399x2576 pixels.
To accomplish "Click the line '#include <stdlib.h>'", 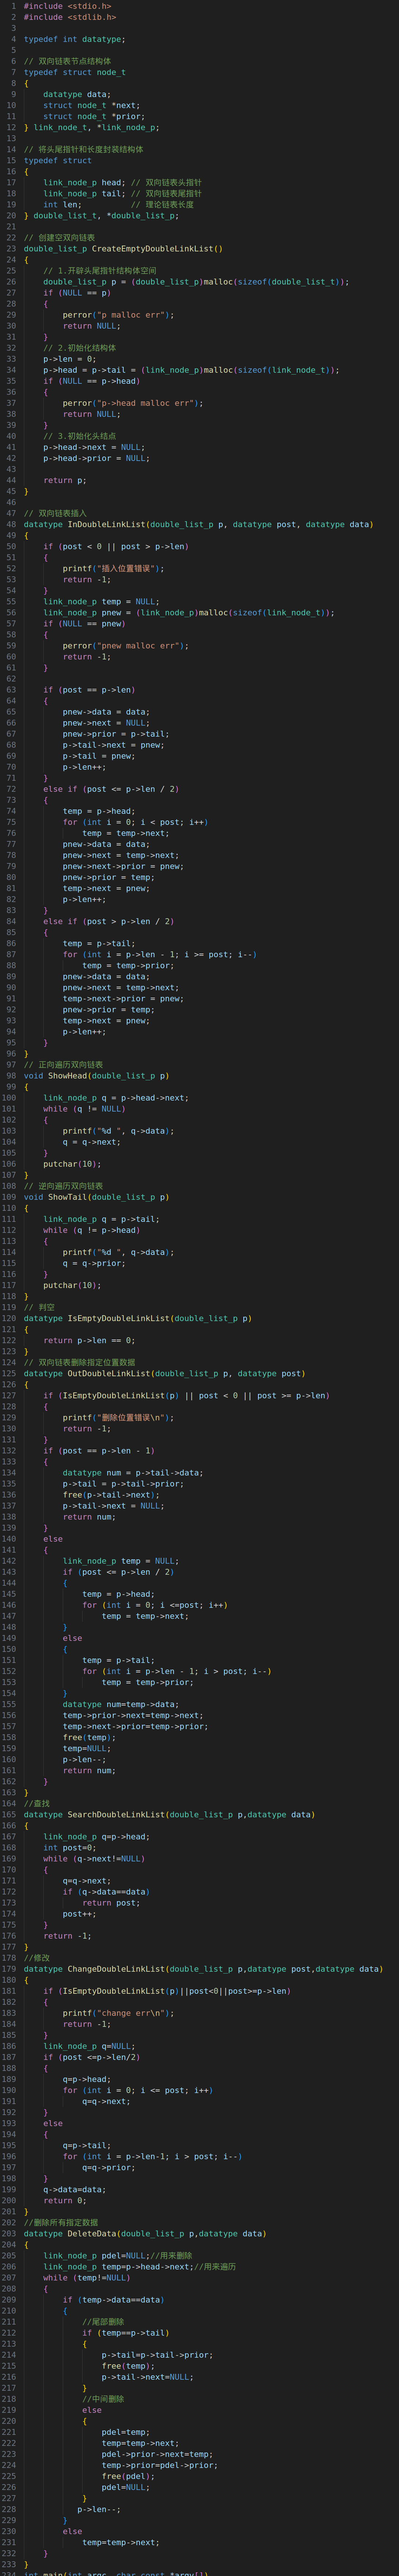I will pos(70,17).
